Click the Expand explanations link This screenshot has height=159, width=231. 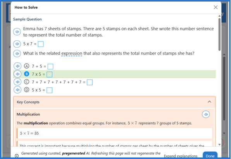point(181,156)
